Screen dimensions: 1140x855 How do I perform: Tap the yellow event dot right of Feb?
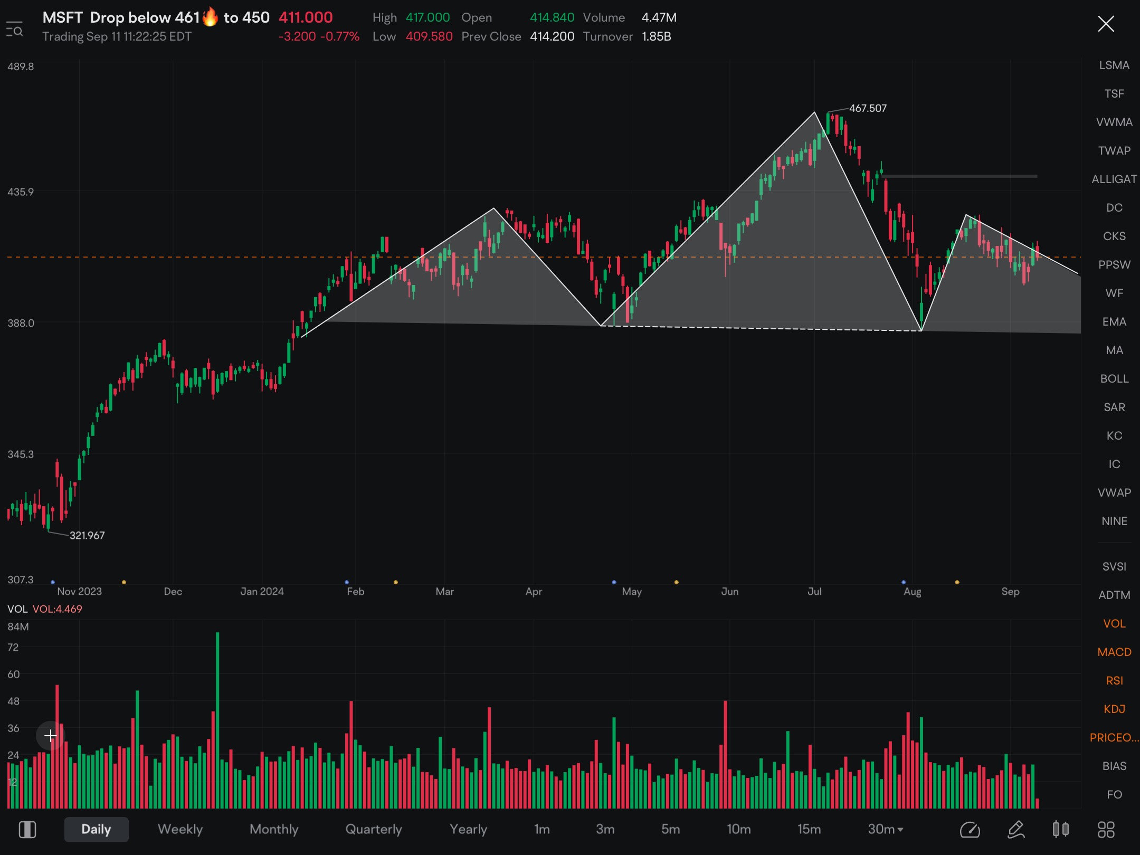396,582
